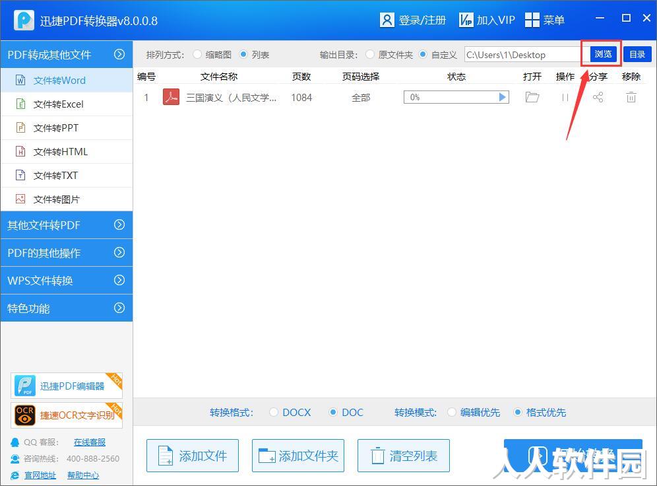Click the 添加文件 button

tap(193, 456)
